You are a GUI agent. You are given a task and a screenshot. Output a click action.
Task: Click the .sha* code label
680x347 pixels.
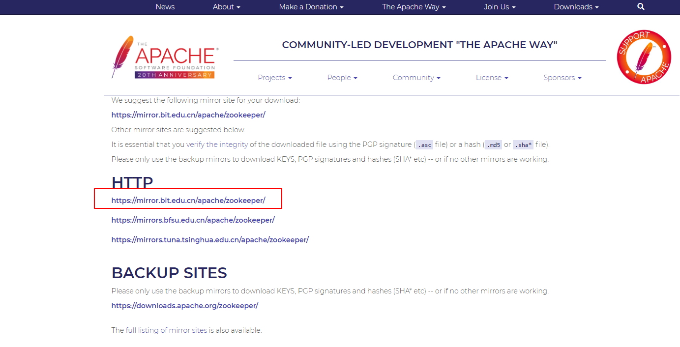coord(523,145)
